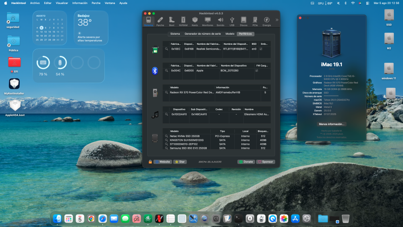This screenshot has width=403, height=227.
Task: Click magnifier icon beside ST1000DM010-2EP102
Action: [166, 144]
